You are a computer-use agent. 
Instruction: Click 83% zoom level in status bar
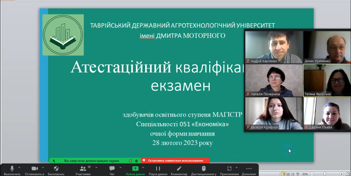pyautogui.click(x=305, y=174)
